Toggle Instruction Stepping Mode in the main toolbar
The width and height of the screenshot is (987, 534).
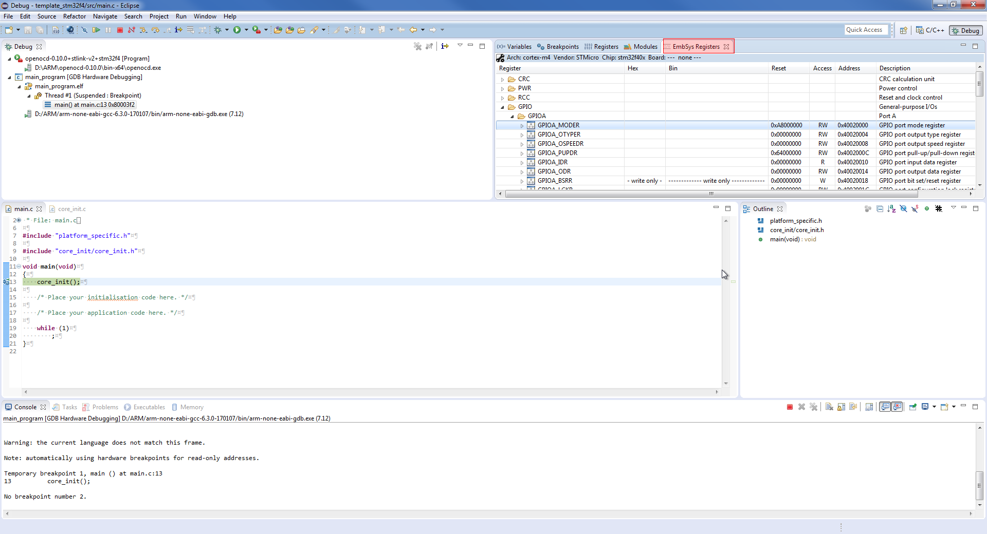[x=178, y=30]
